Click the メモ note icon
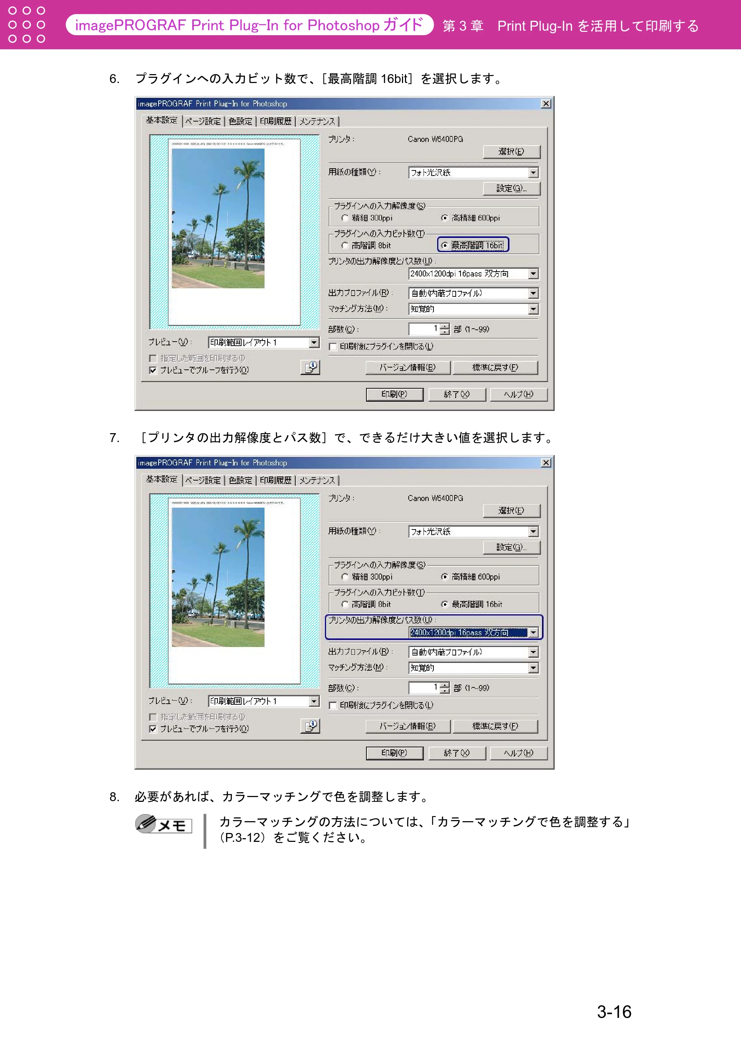 pos(163,824)
